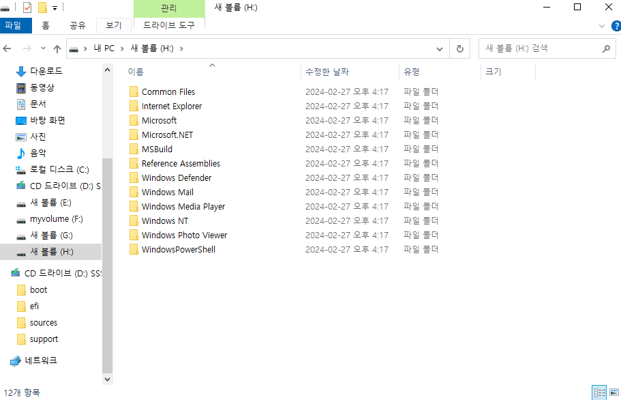Select the Windows Photo Viewer folder icon

pos(134,235)
